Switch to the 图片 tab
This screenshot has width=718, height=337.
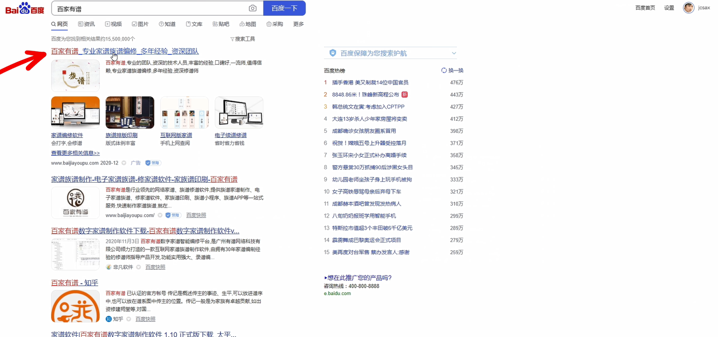pyautogui.click(x=140, y=24)
